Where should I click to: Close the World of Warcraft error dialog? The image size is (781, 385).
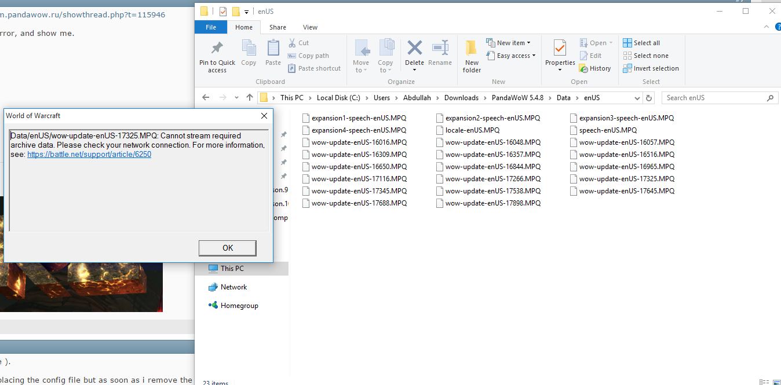264,116
